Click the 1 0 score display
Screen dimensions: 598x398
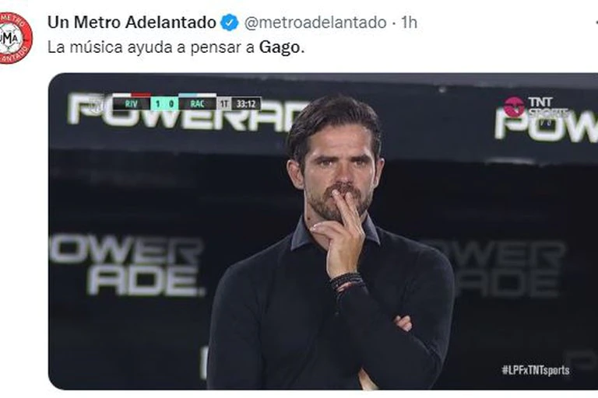click(164, 103)
